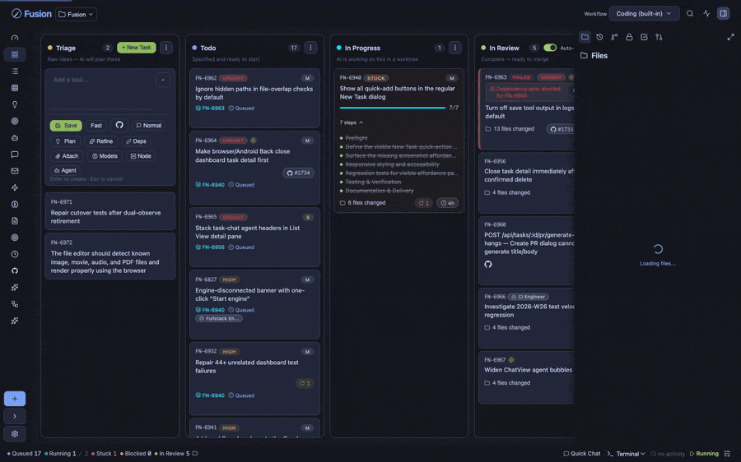The width and height of the screenshot is (741, 462).
Task: Toggle the Fast mode option
Action: pyautogui.click(x=96, y=126)
